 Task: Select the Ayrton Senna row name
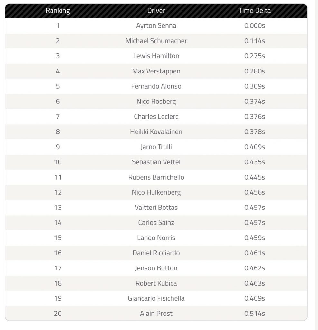pos(156,26)
